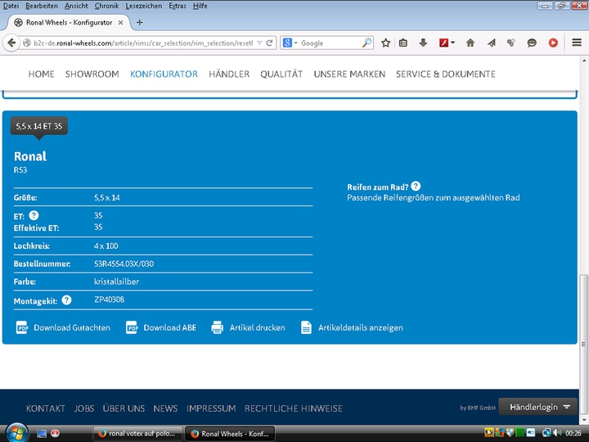Open UNSERE MARKEN in the site navigation
589x442 pixels.
pos(349,74)
